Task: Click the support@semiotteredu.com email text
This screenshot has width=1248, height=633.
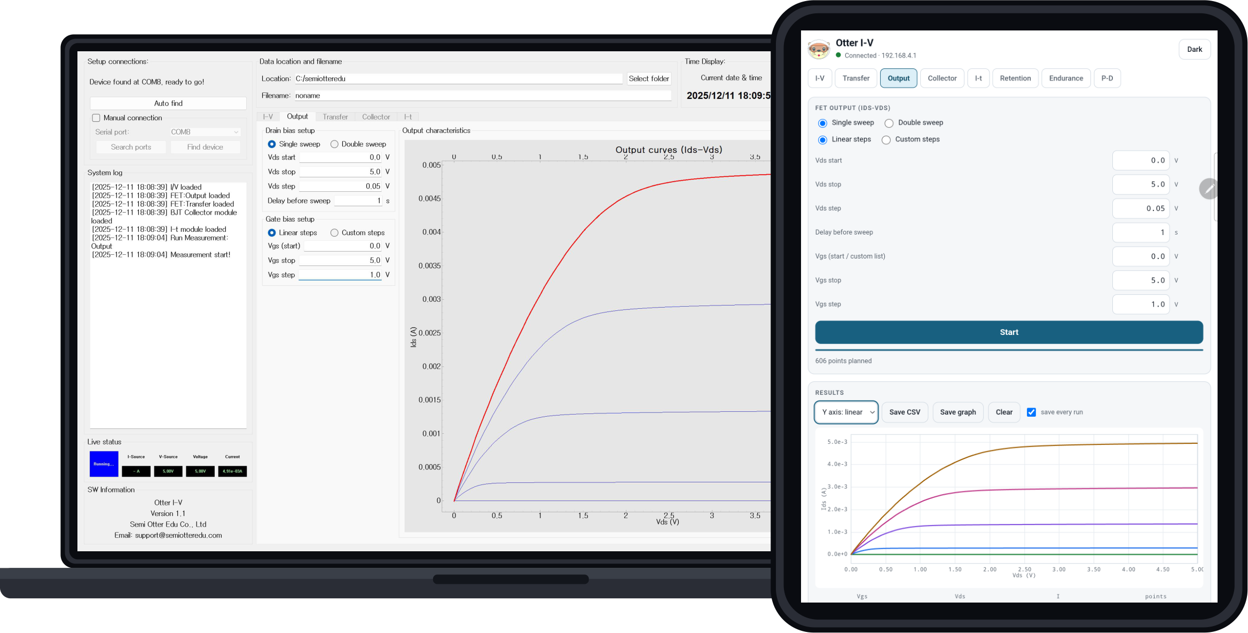Action: click(x=178, y=536)
